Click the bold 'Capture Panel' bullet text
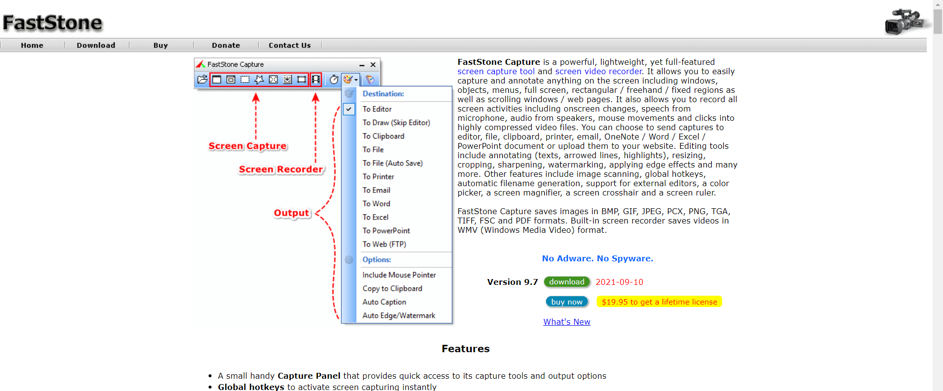 click(x=309, y=376)
